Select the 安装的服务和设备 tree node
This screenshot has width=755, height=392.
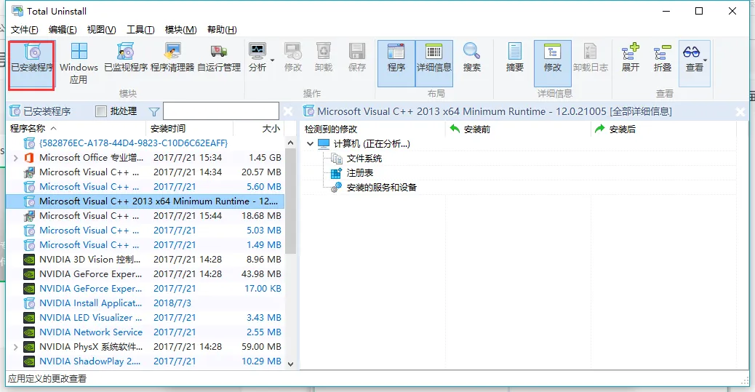[x=381, y=188]
